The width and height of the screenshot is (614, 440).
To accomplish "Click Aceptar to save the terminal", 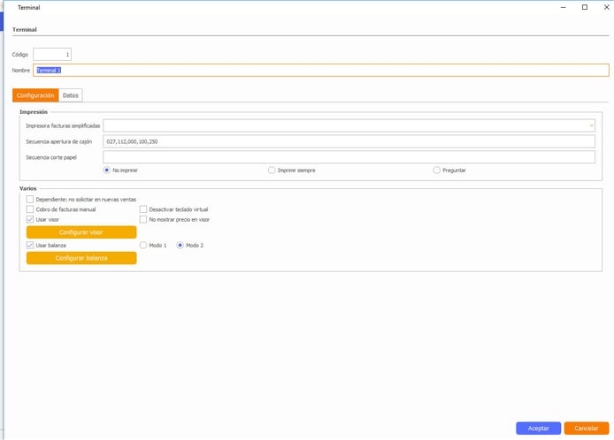I will (x=538, y=428).
